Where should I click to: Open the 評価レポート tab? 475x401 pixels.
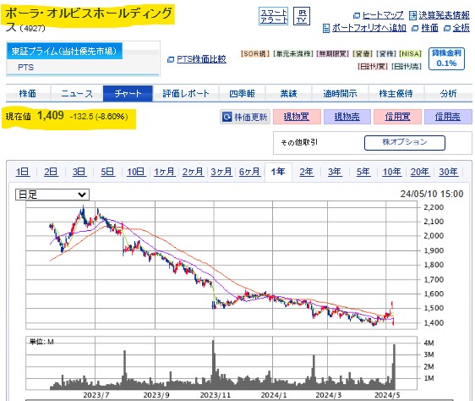coord(186,93)
